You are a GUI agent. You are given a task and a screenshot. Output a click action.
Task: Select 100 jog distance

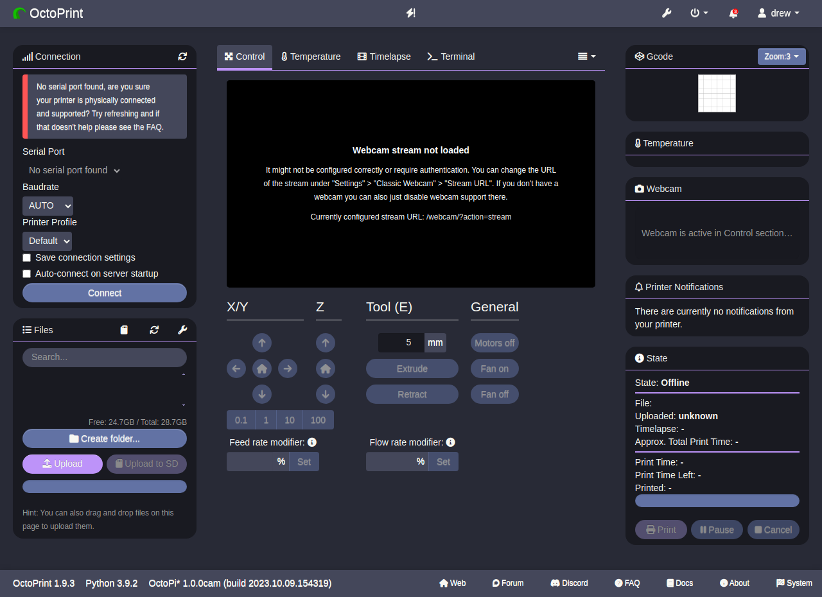point(318,420)
